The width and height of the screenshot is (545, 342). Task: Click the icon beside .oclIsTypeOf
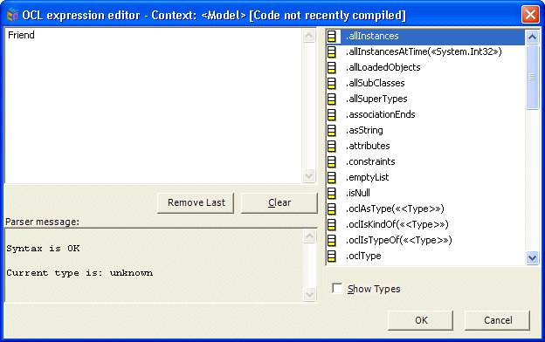[x=332, y=241]
